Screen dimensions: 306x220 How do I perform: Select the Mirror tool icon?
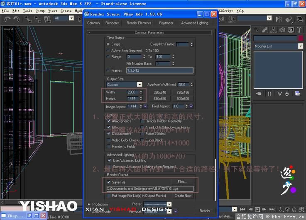(279, 19)
